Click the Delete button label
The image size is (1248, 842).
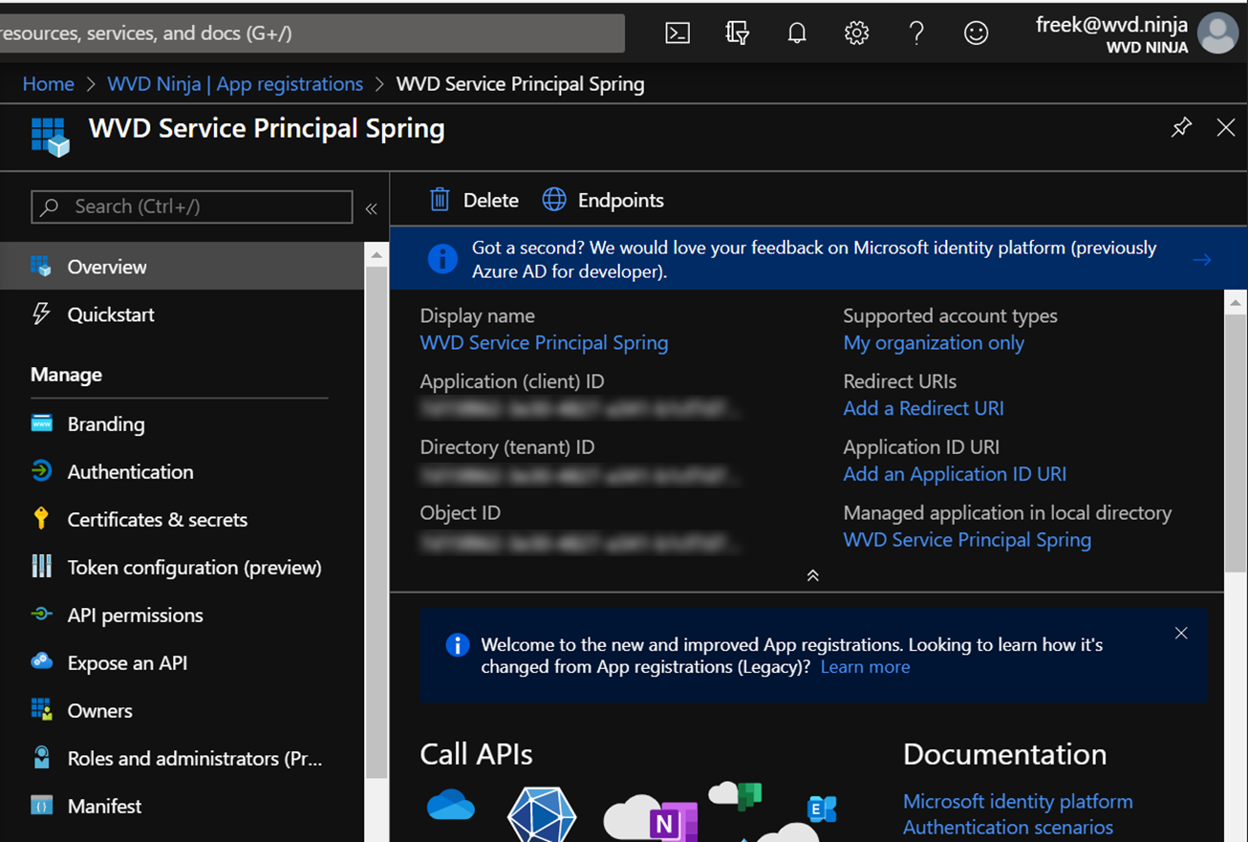(491, 200)
